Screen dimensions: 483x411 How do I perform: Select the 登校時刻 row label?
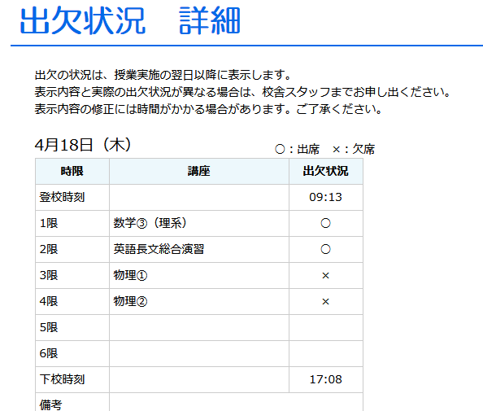point(62,197)
